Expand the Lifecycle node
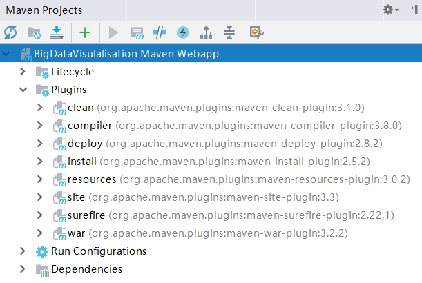Screen dimensions: 422x283 pos(23,72)
